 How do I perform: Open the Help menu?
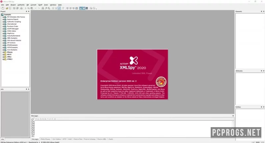pyautogui.click(x=60, y=5)
